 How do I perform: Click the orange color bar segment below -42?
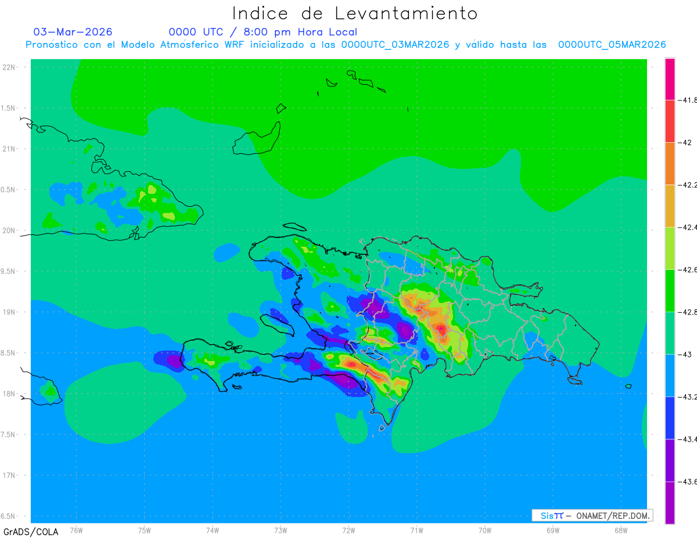tap(670, 164)
